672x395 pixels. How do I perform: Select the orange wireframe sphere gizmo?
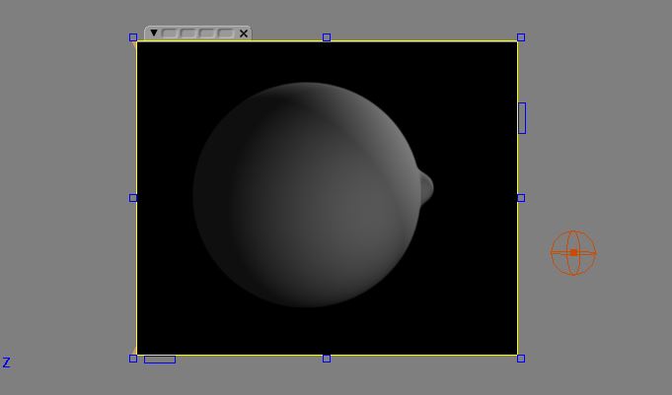573,253
